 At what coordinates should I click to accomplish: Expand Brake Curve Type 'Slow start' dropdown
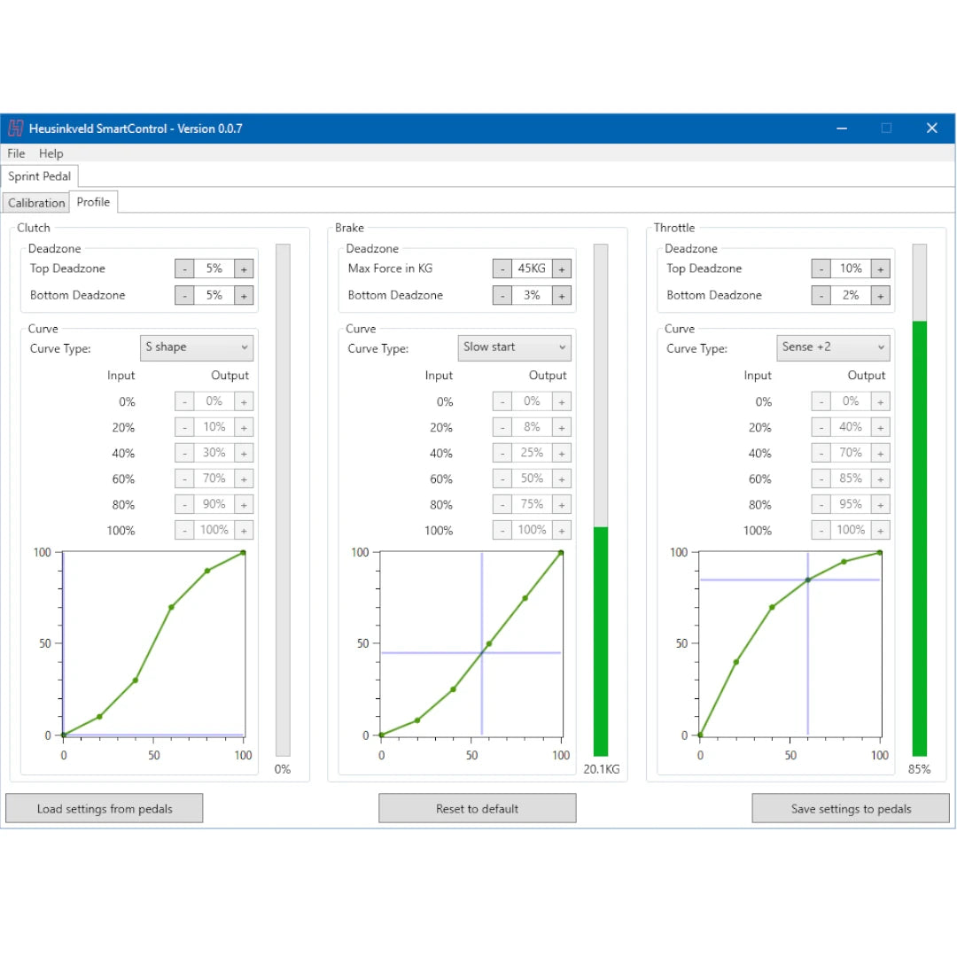515,347
